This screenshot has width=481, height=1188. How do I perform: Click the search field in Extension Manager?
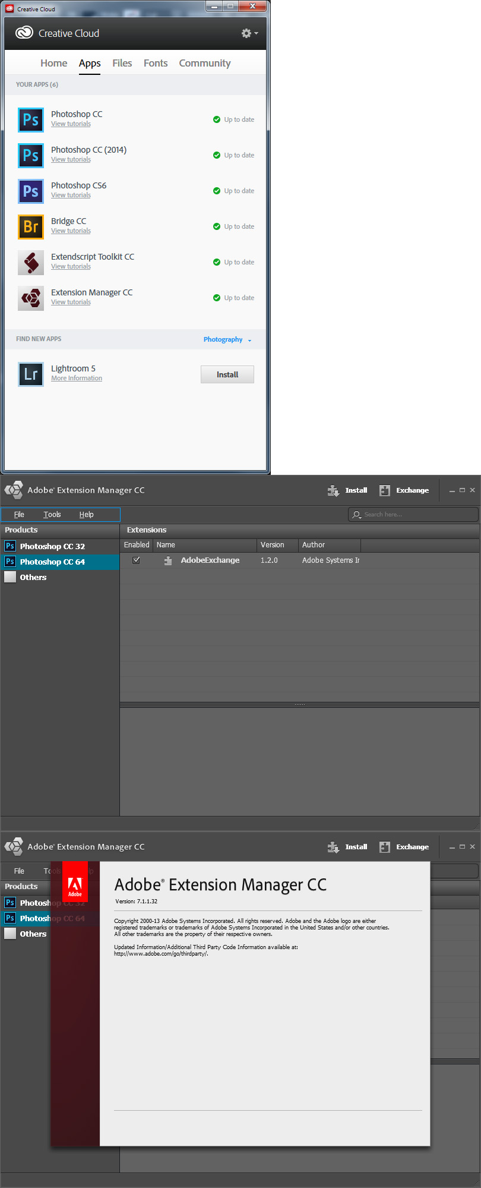(413, 514)
